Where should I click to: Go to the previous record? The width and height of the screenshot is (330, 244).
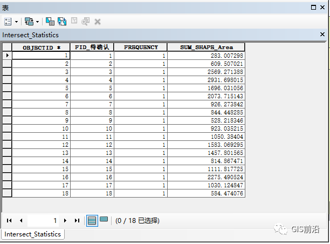(21, 220)
